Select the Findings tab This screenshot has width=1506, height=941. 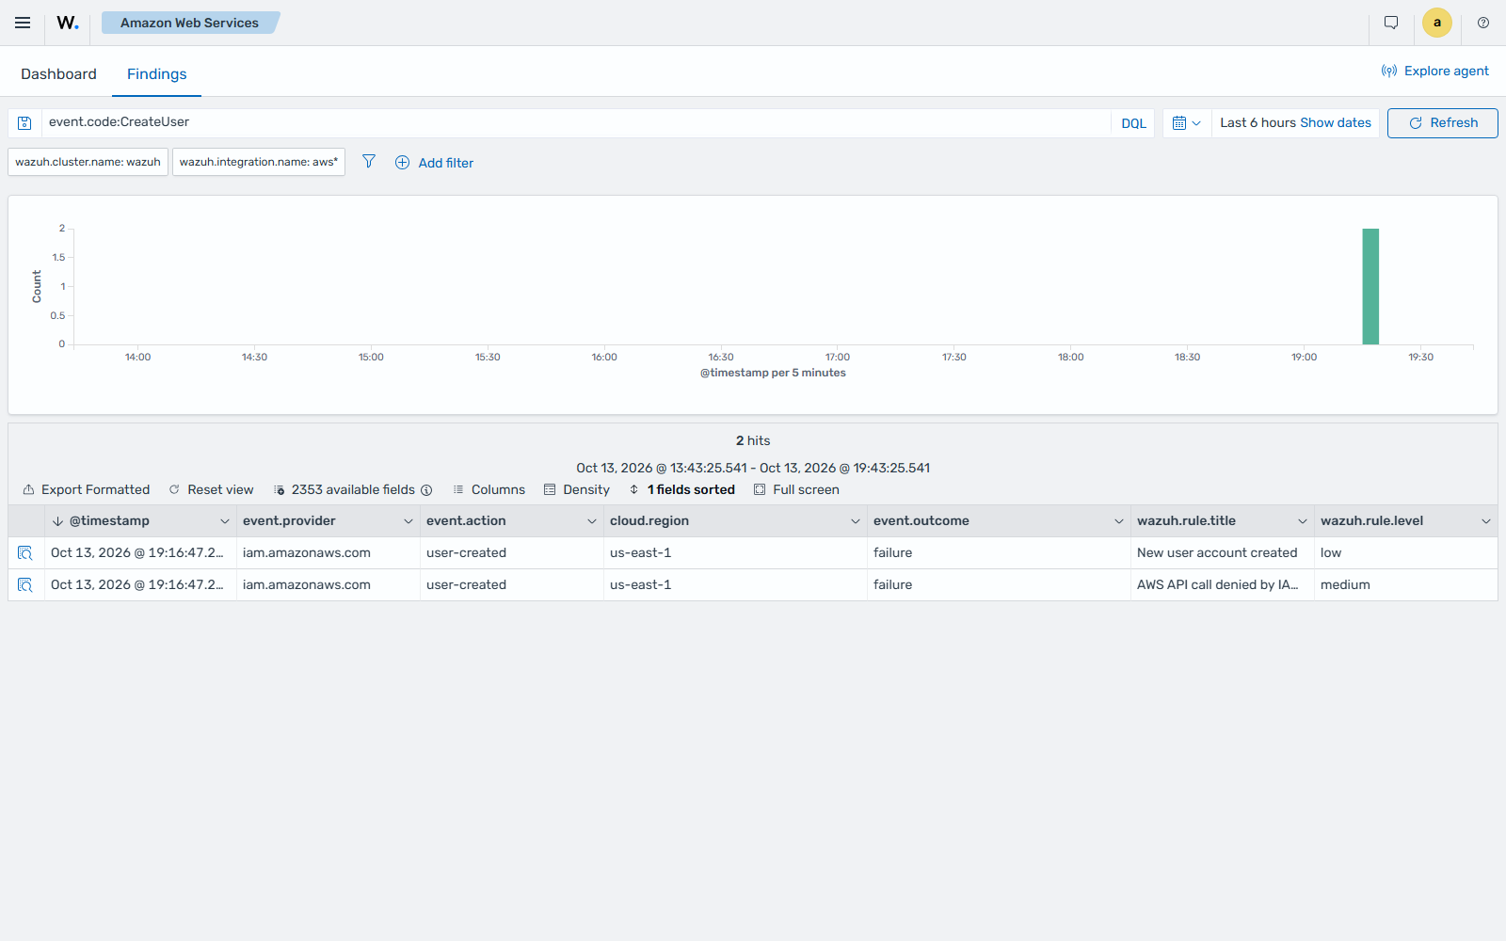coord(156,74)
